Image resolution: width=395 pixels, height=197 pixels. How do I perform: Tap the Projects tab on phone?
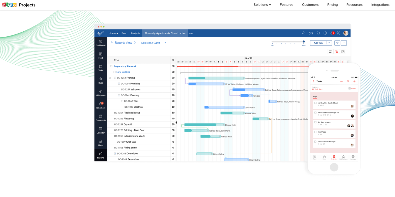click(x=334, y=157)
